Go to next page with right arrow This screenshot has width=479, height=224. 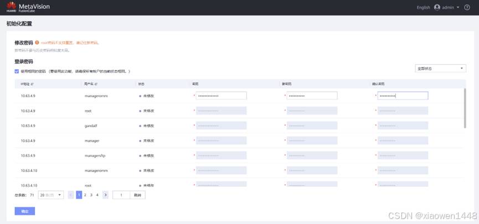pos(105,195)
